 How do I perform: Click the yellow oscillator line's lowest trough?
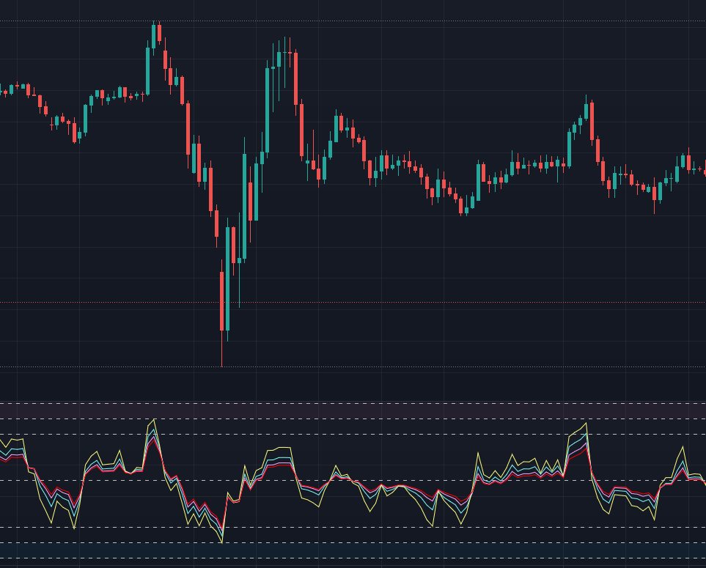coord(222,542)
